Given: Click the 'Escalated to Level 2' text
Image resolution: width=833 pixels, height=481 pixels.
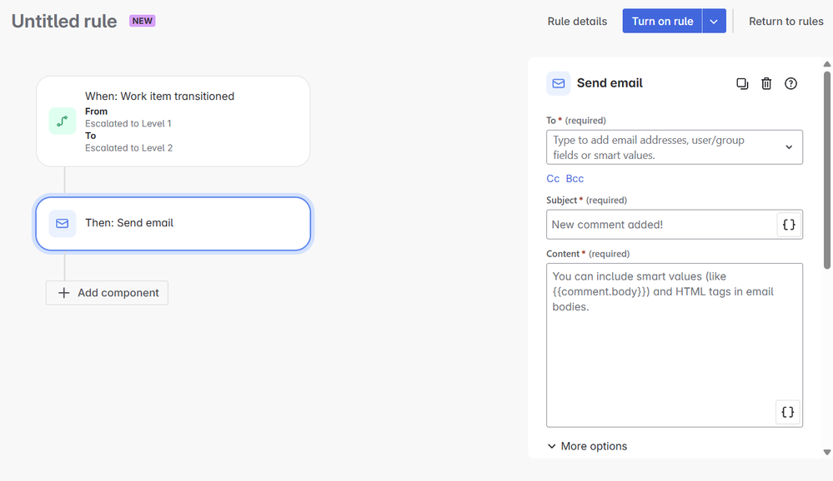Looking at the screenshot, I should (x=128, y=148).
